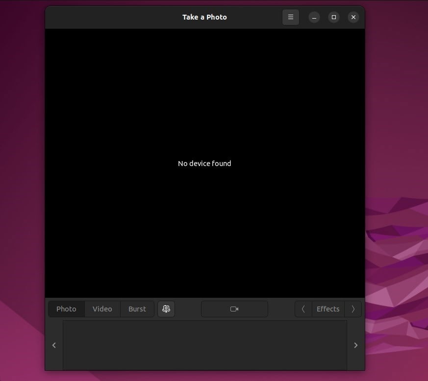Select Photo capture mode
The width and height of the screenshot is (428, 381).
[x=66, y=309]
